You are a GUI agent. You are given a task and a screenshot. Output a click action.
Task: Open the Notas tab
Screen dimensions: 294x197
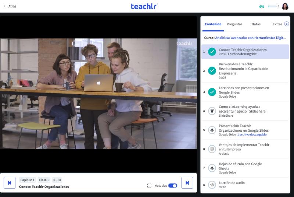coord(256,24)
